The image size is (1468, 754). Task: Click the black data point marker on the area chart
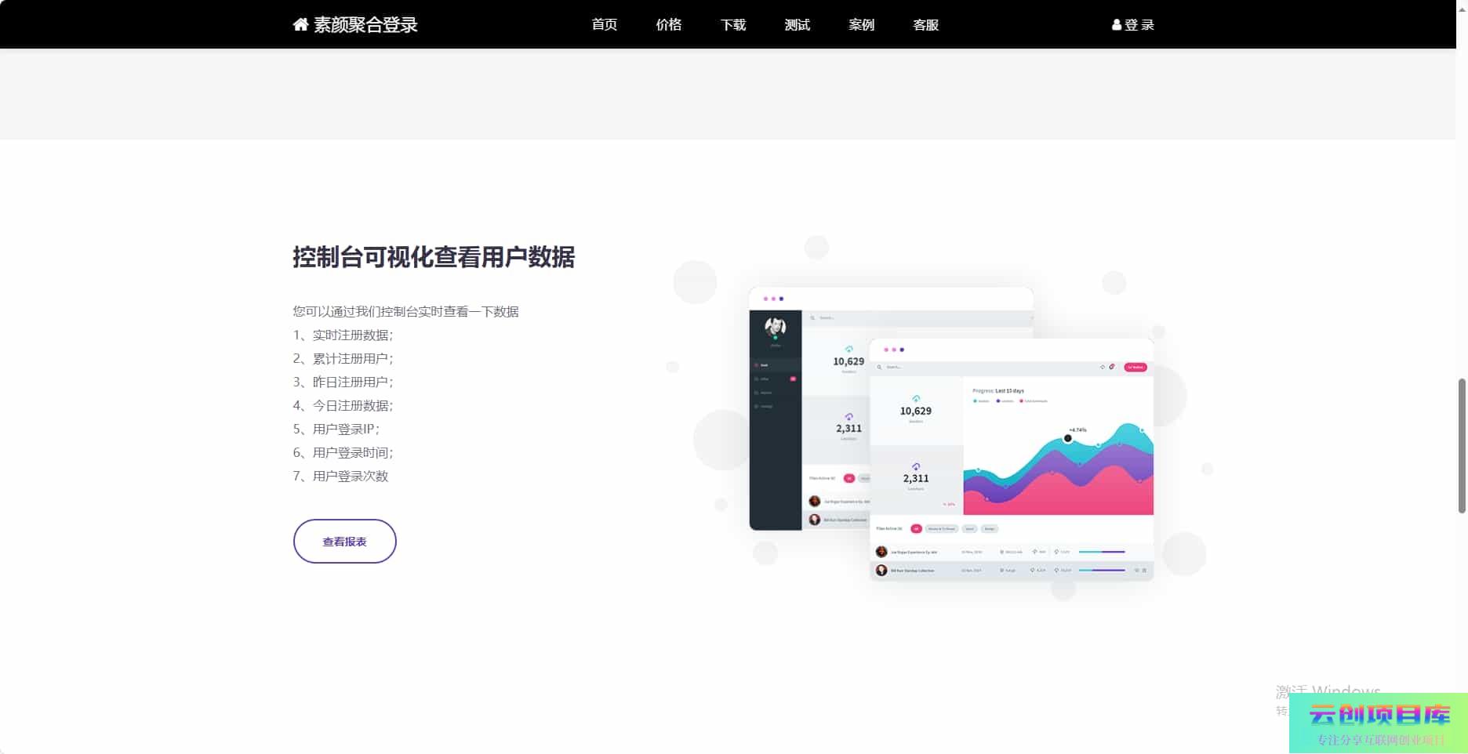1067,439
